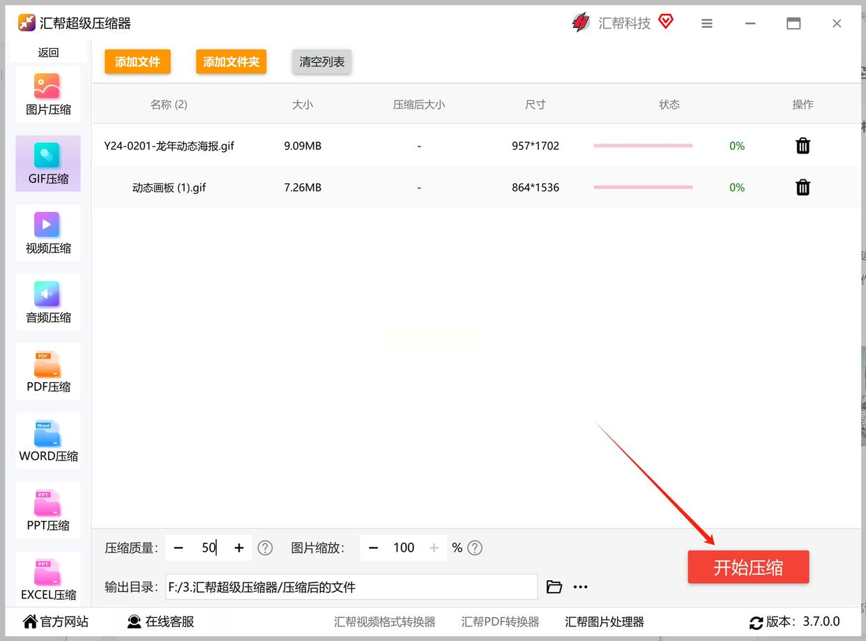Go back via 返回

(x=48, y=52)
